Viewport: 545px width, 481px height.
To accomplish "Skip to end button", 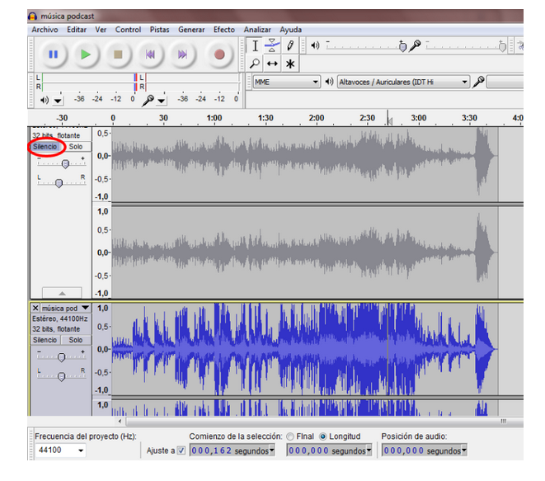I will (182, 55).
